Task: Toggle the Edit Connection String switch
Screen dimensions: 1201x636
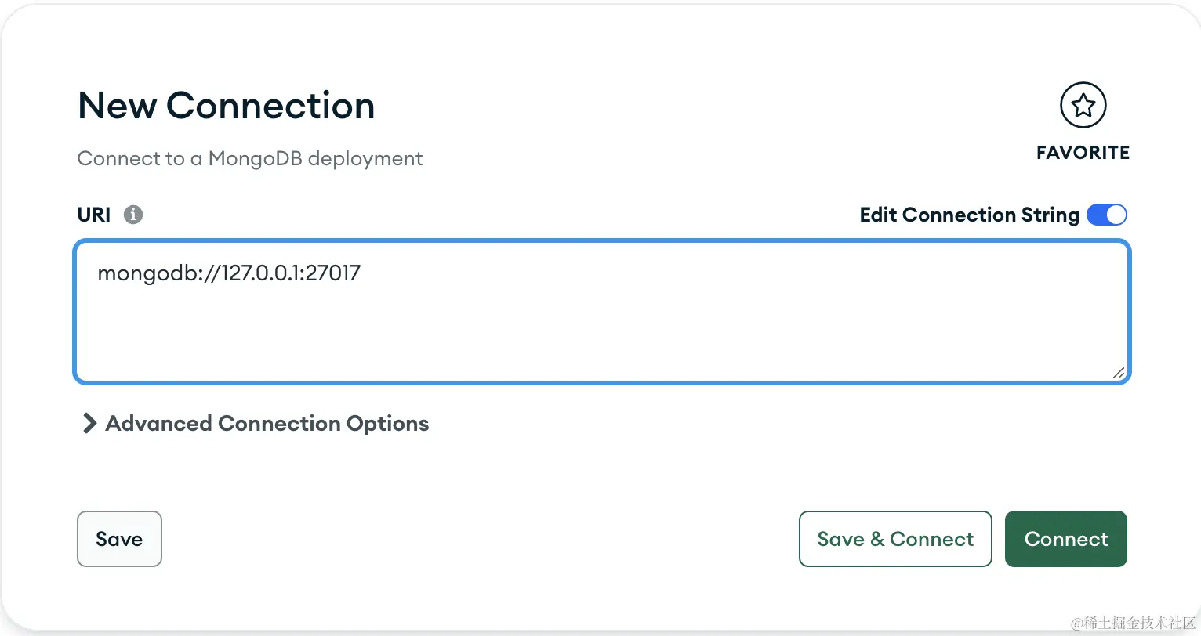Action: (x=1106, y=215)
